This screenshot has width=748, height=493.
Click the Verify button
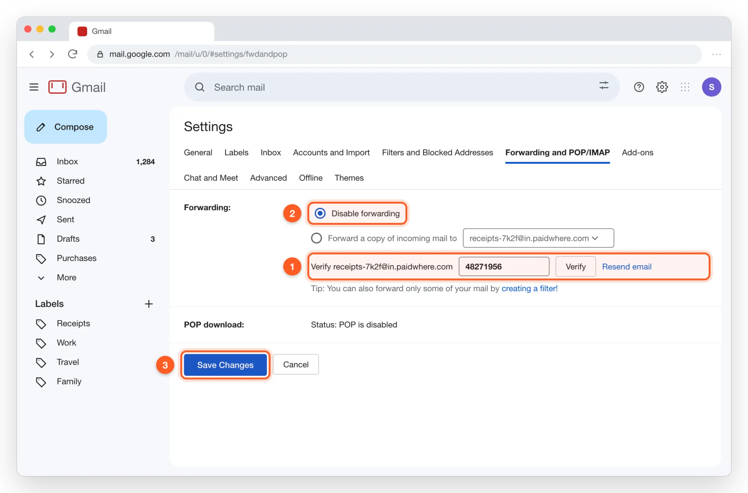coord(575,266)
